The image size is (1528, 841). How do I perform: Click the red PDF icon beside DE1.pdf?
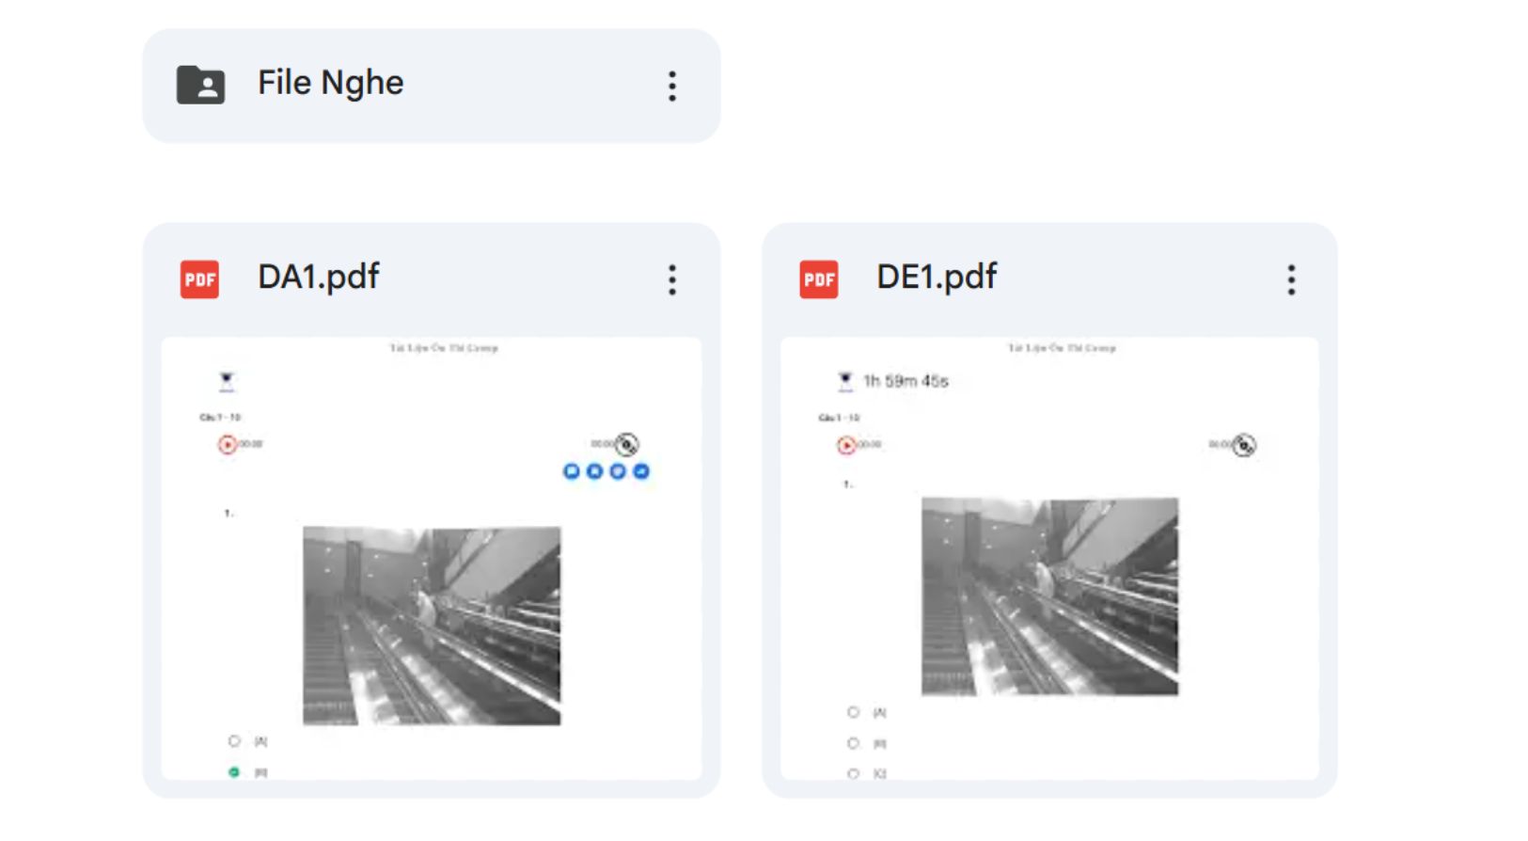[x=818, y=279]
